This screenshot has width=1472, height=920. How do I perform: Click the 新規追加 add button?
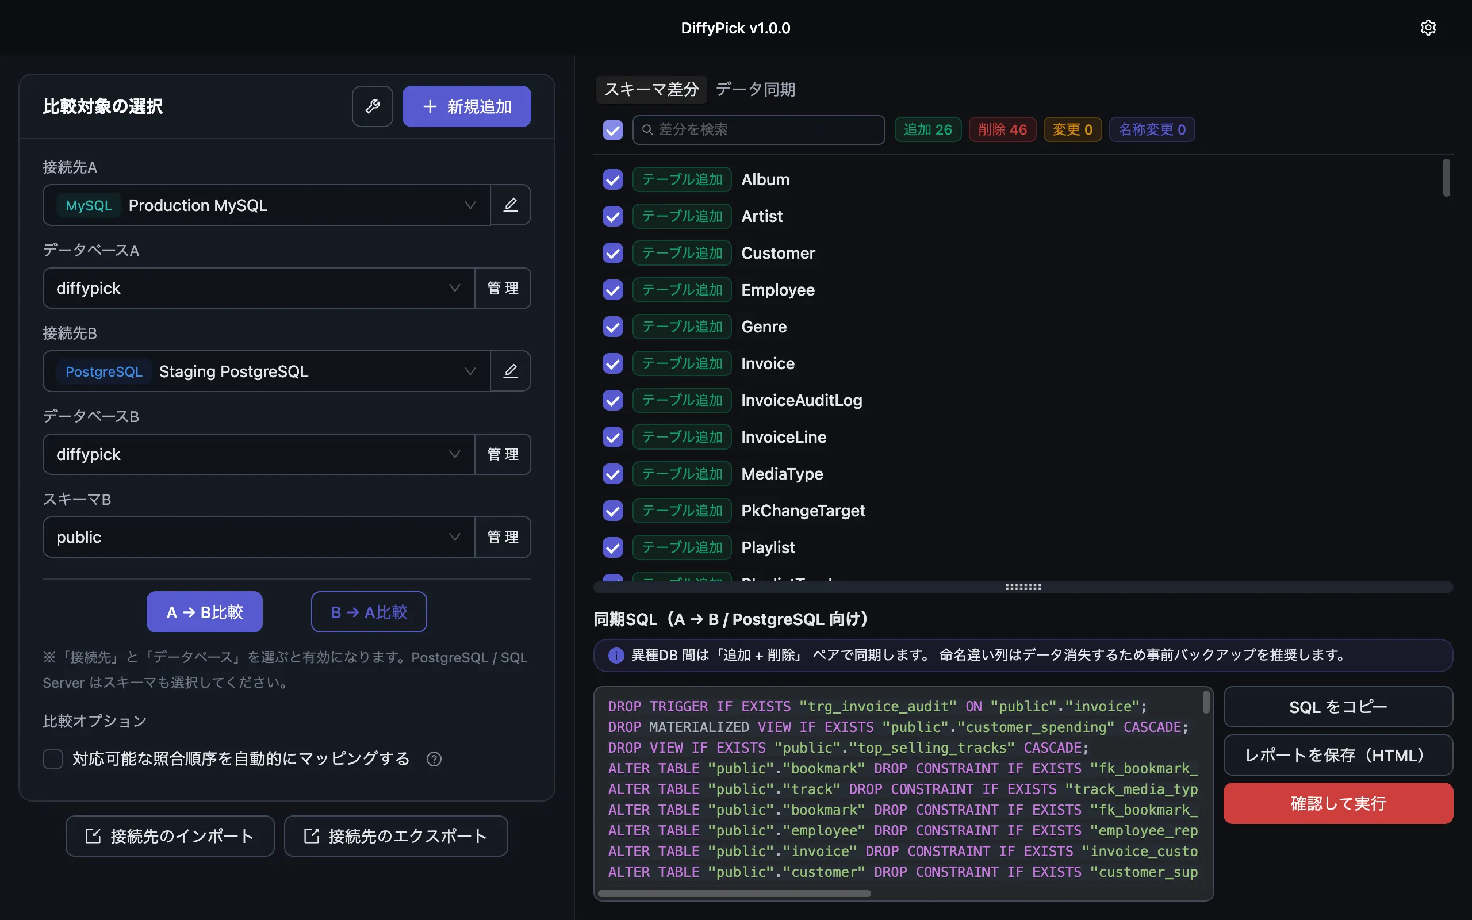click(466, 106)
